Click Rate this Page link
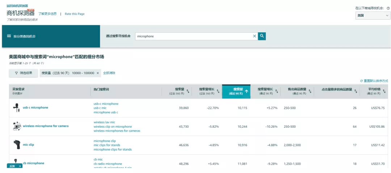 tap(75, 14)
